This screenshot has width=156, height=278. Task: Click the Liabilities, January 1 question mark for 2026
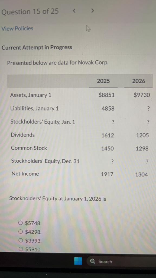click(148, 108)
